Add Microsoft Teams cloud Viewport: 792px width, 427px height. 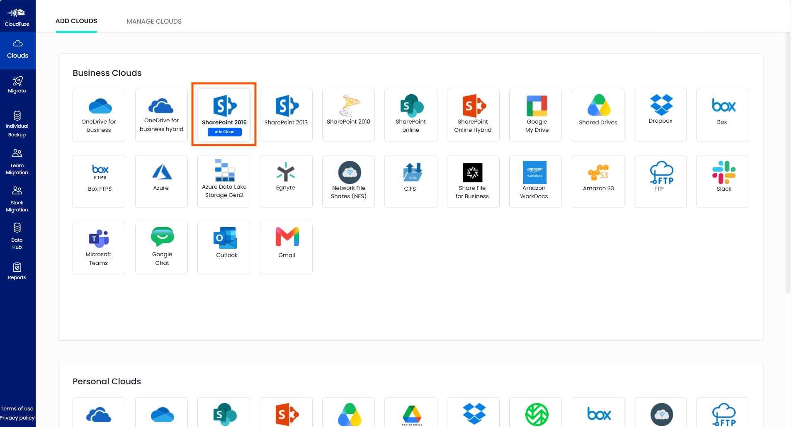tap(99, 248)
